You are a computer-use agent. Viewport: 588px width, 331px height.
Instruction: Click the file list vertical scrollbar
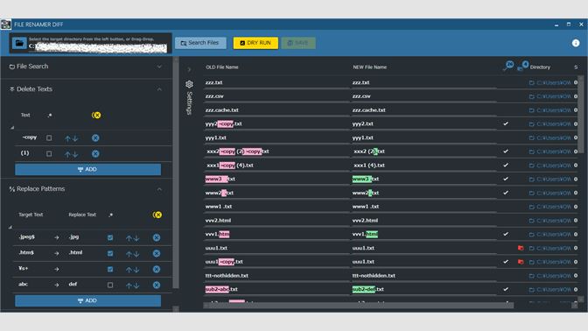pyautogui.click(x=580, y=115)
